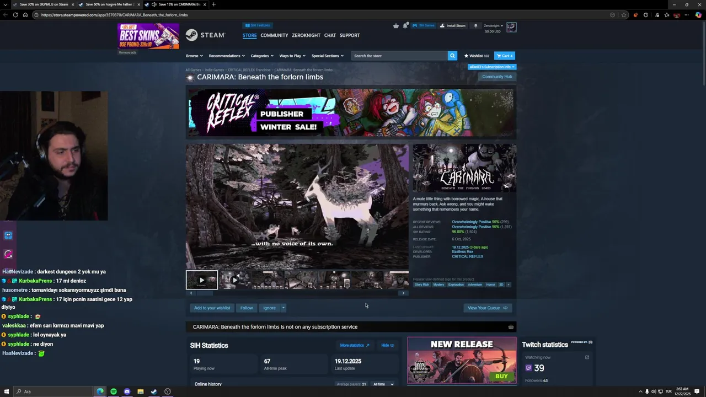Click the Install Steam button
706x397 pixels.
click(x=453, y=25)
